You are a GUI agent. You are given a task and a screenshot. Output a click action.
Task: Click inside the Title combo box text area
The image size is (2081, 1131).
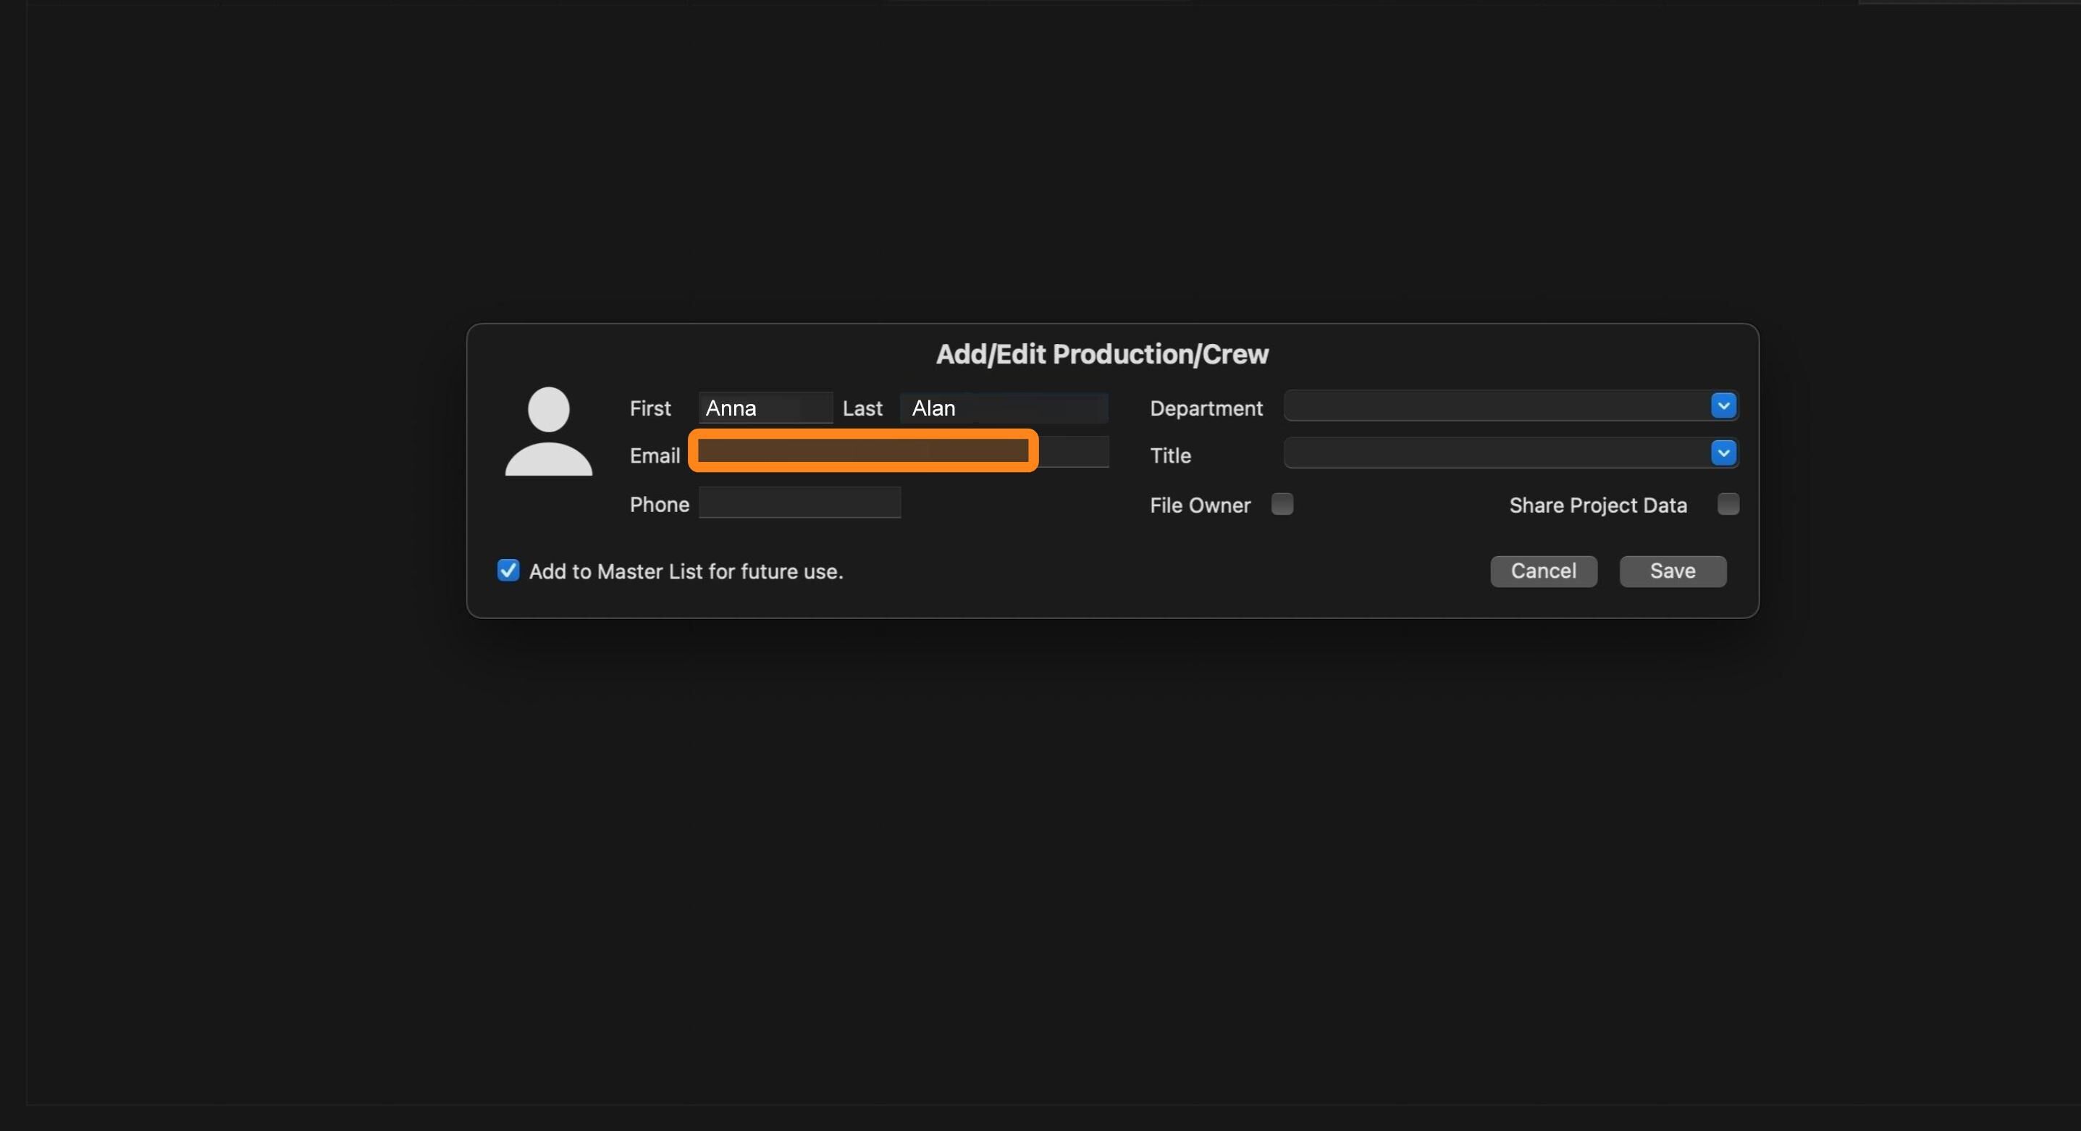[x=1496, y=453]
